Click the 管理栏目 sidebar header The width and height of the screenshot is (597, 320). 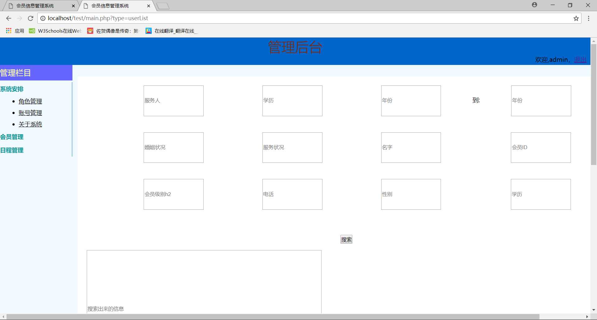[36, 73]
